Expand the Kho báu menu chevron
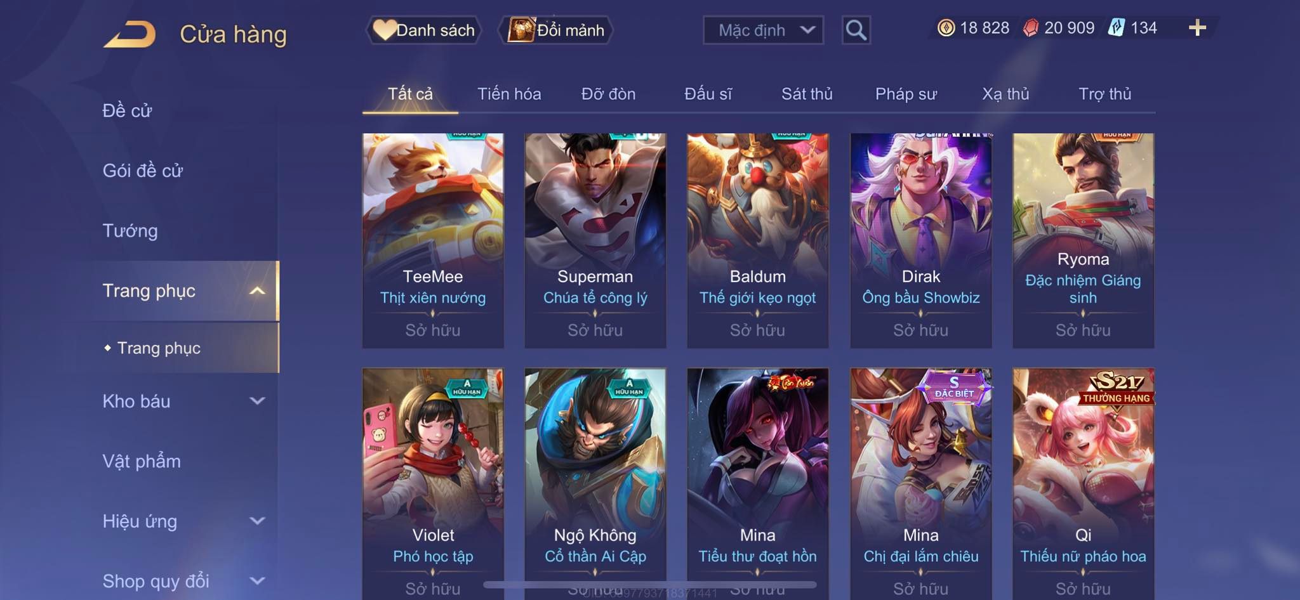 (257, 401)
